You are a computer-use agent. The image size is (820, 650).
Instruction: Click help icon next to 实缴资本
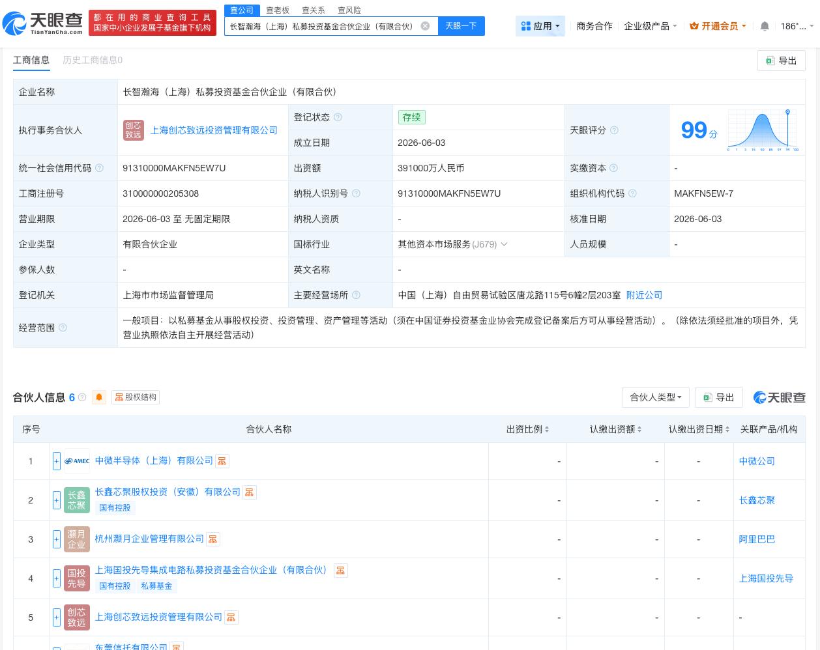(613, 168)
